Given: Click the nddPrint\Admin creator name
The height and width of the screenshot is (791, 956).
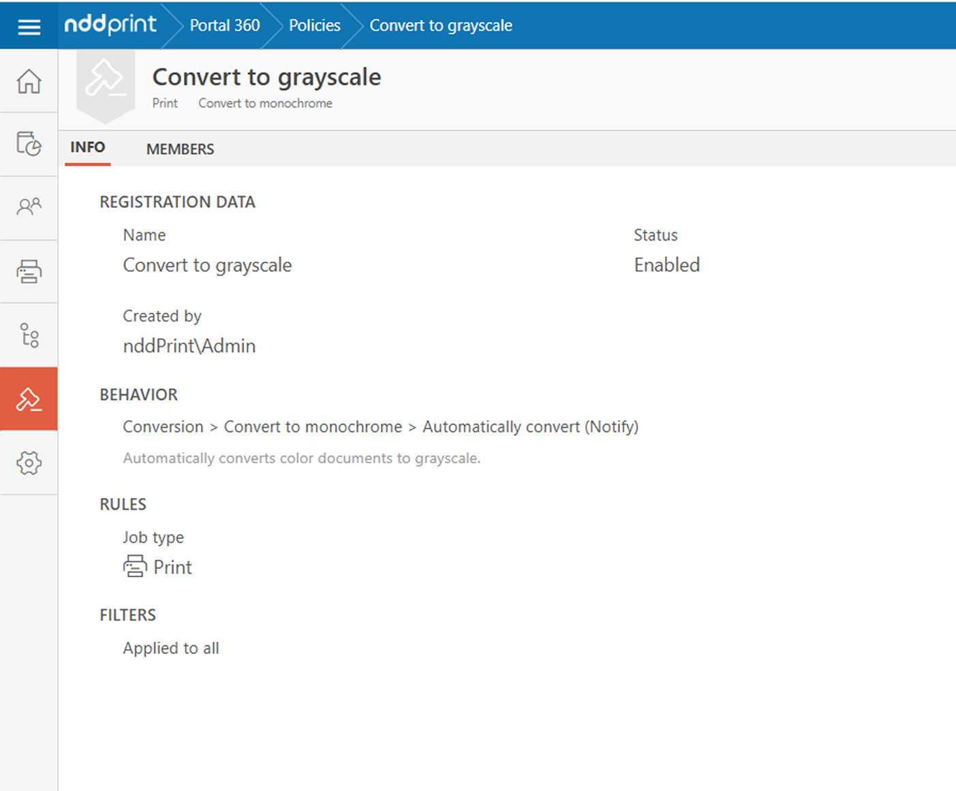Looking at the screenshot, I should (189, 346).
